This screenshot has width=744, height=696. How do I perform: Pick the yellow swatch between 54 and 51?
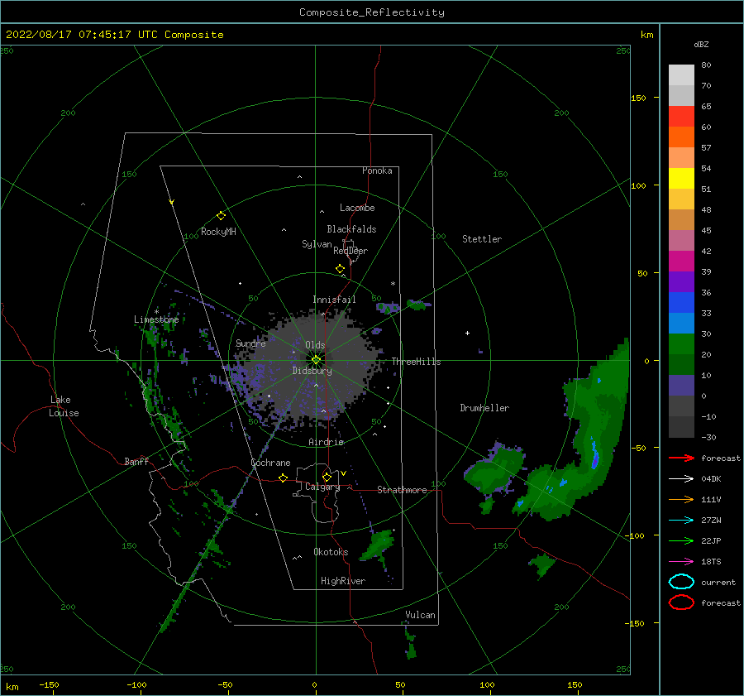click(681, 179)
